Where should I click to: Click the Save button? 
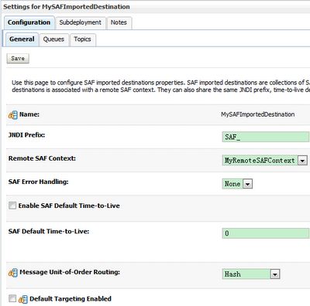pos(18,59)
